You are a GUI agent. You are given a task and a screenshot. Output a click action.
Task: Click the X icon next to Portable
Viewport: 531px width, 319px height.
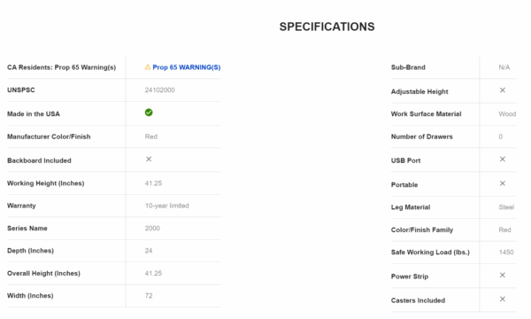click(503, 183)
